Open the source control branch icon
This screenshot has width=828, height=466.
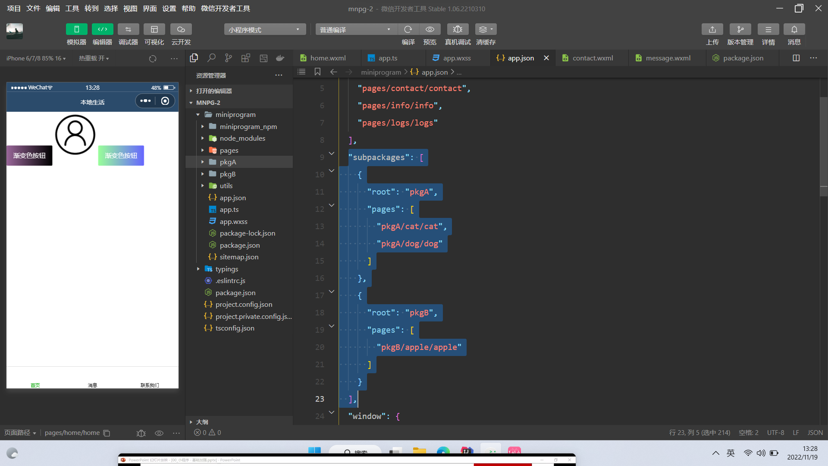[x=229, y=58]
